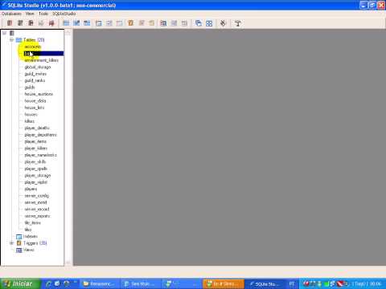
Task: Select the server_config table
Action: pos(37,196)
